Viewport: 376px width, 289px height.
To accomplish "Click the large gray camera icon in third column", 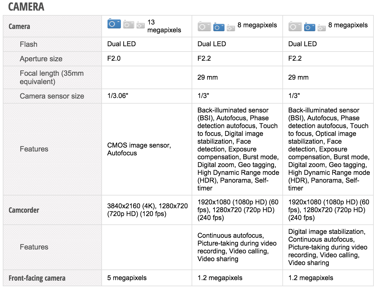I will pos(295,26).
